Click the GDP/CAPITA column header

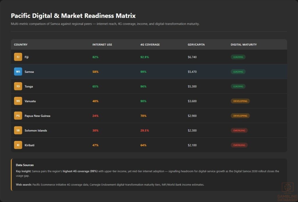point(196,45)
